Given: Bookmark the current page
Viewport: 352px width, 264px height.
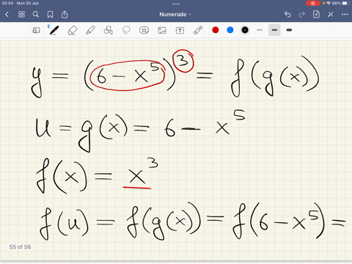Looking at the screenshot, I should tap(50, 15).
